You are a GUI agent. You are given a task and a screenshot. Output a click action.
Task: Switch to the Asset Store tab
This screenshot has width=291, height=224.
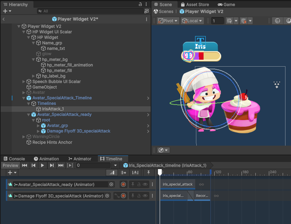coord(195,4)
